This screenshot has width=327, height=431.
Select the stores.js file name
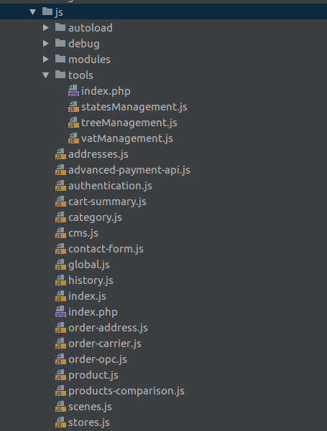(89, 422)
